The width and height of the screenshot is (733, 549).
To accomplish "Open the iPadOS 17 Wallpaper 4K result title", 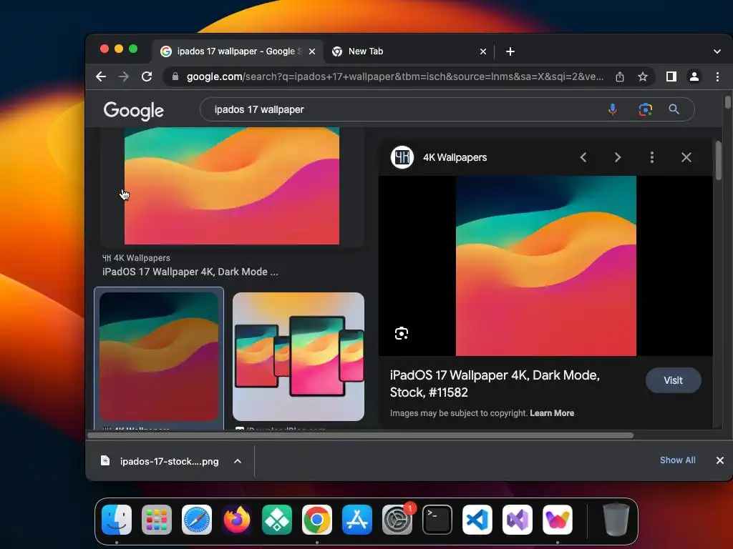I will pos(190,272).
